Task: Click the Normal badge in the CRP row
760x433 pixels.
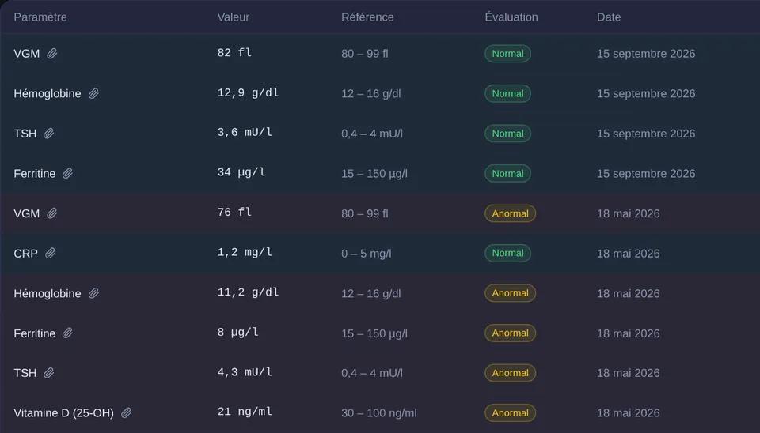Action: click(507, 253)
